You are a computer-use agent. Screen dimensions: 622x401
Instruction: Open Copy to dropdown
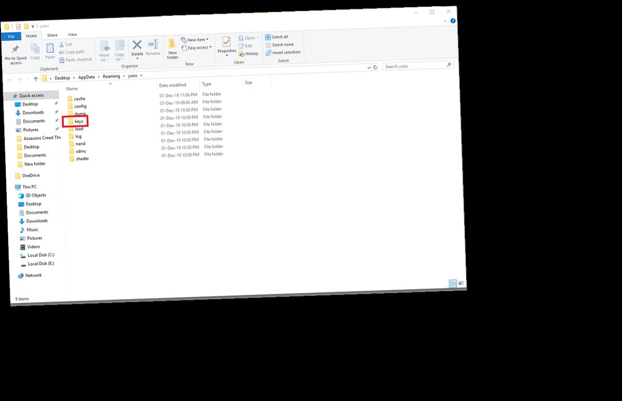[x=119, y=51]
